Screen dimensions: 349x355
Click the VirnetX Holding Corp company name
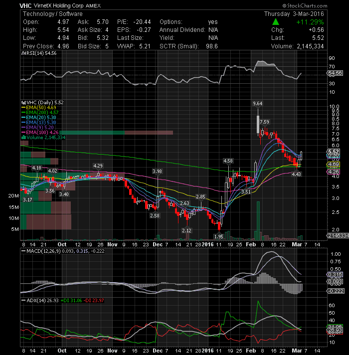click(x=59, y=5)
